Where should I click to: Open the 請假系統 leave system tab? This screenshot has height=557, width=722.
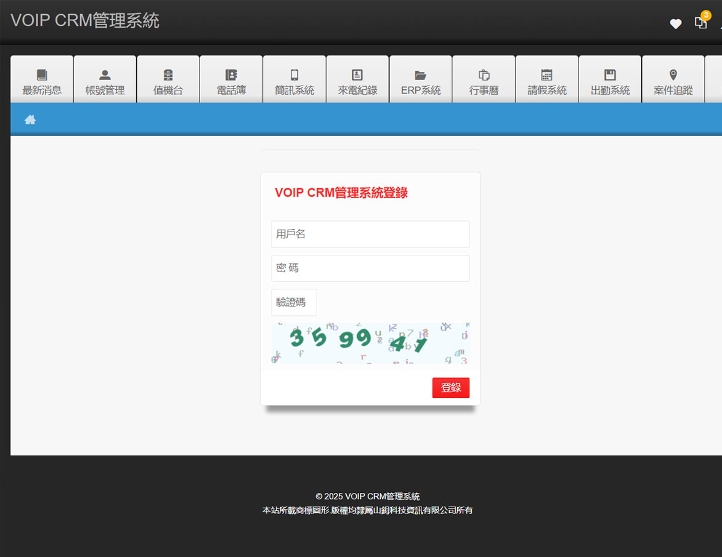[547, 82]
